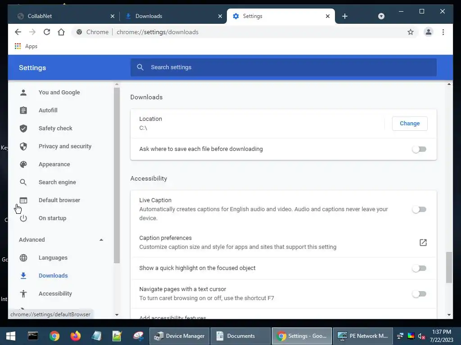Open the Apps shortcut in bookmarks bar
Screen dimensions: 461x345
(x=26, y=46)
